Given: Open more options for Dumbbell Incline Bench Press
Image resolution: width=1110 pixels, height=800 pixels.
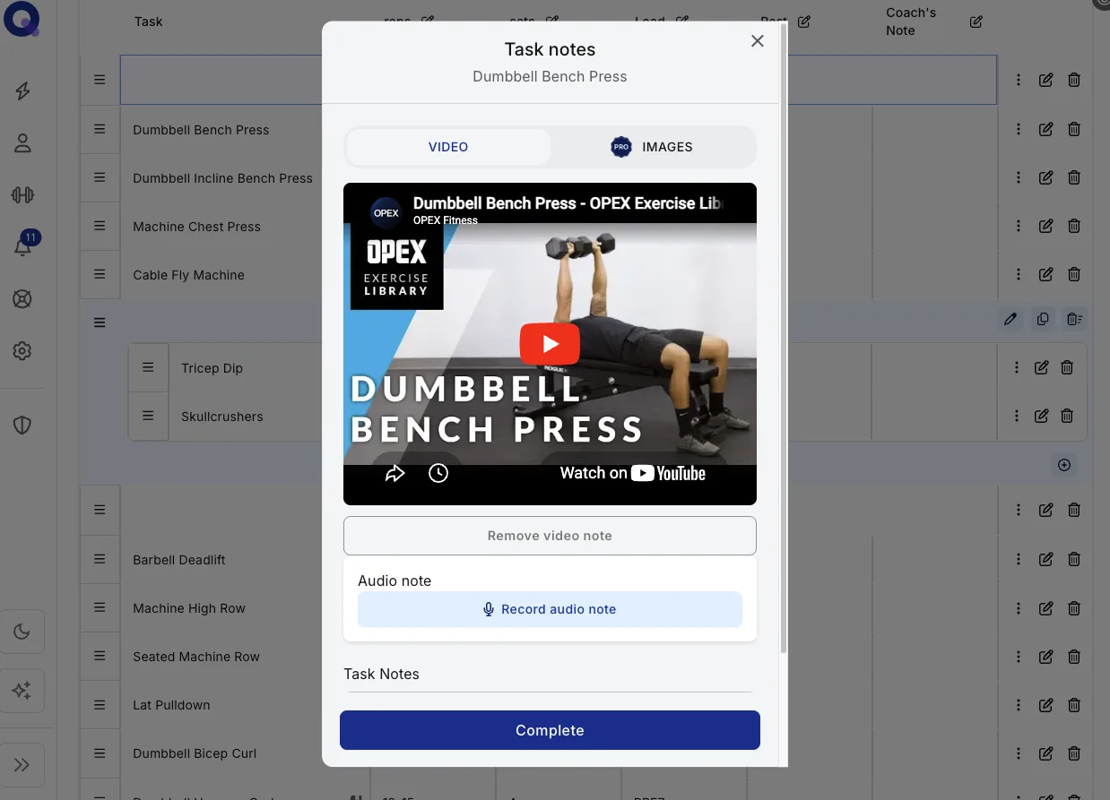Looking at the screenshot, I should [1019, 178].
